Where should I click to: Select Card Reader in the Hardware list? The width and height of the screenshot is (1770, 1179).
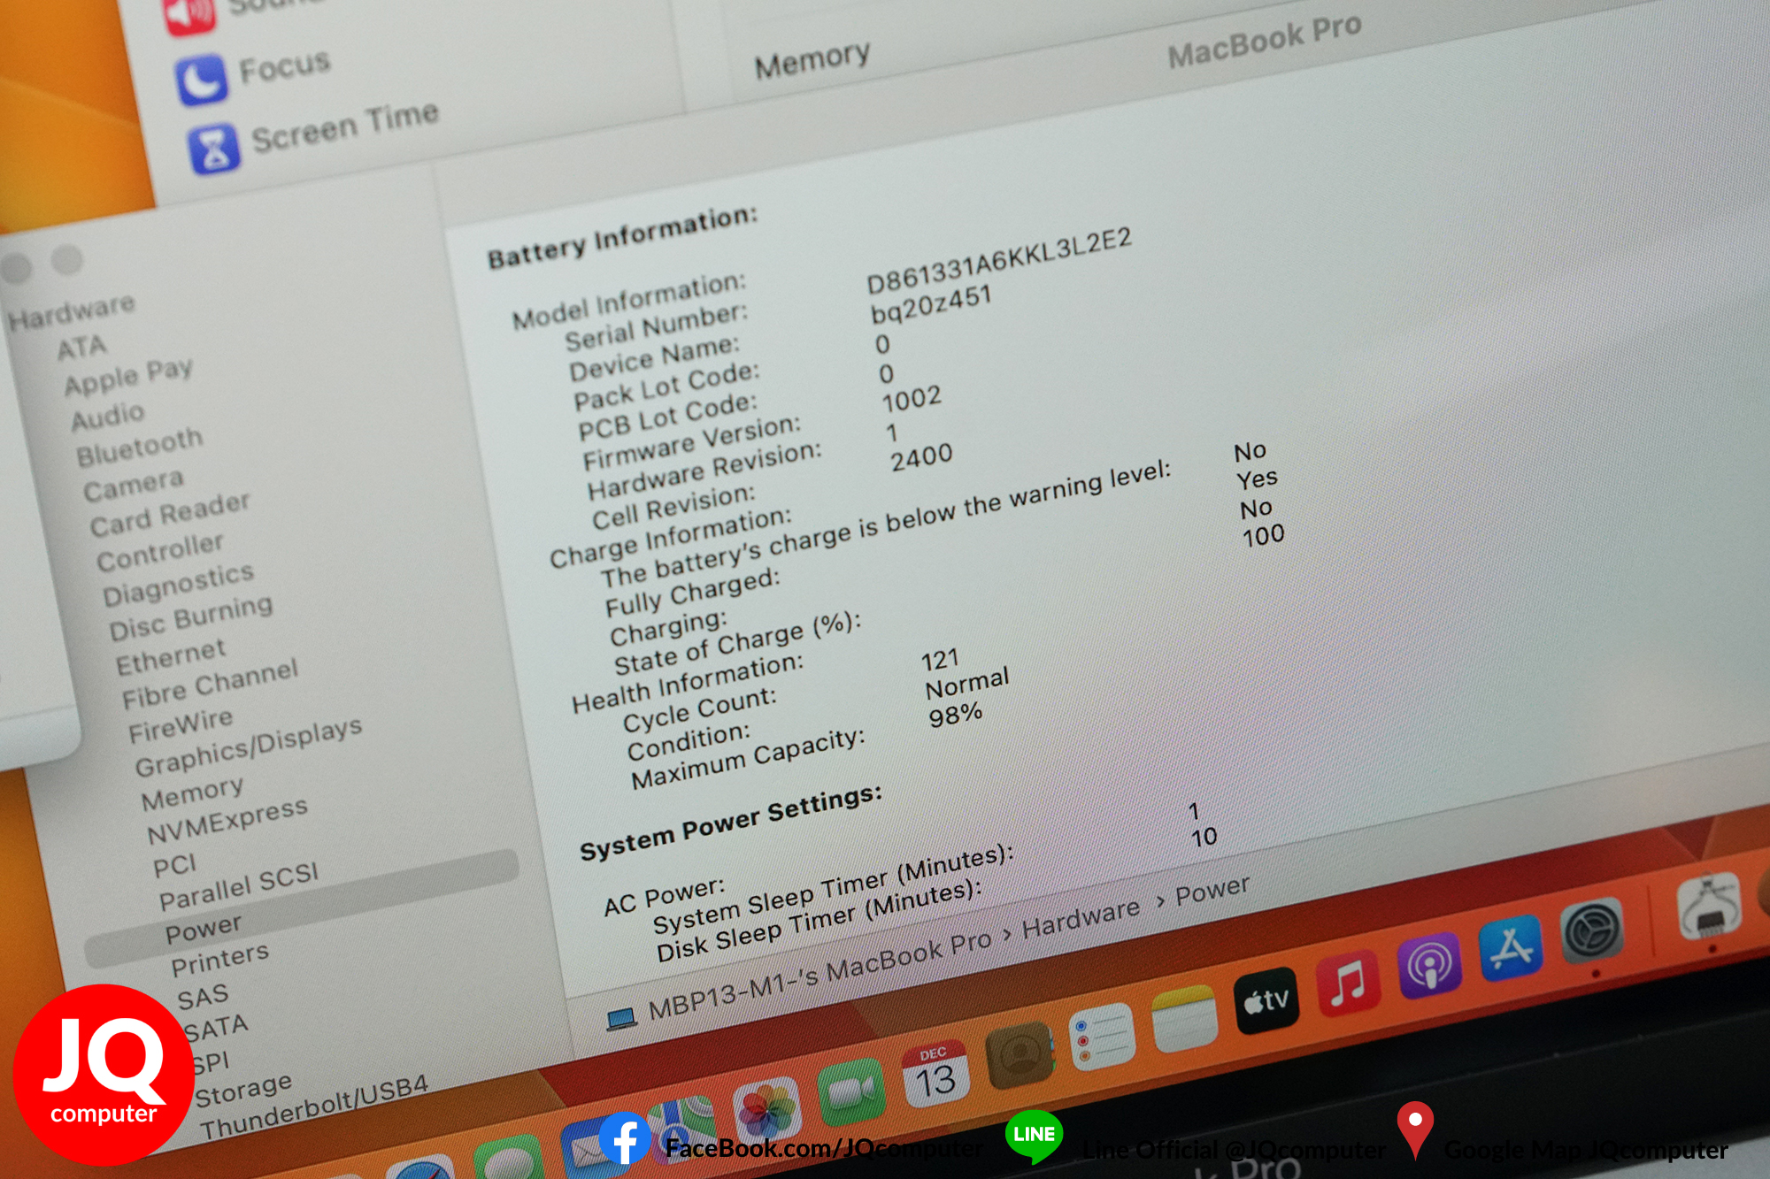170,515
